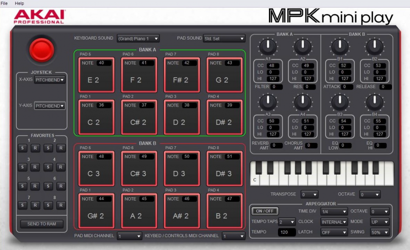Click the B2 Release knob

374,47
